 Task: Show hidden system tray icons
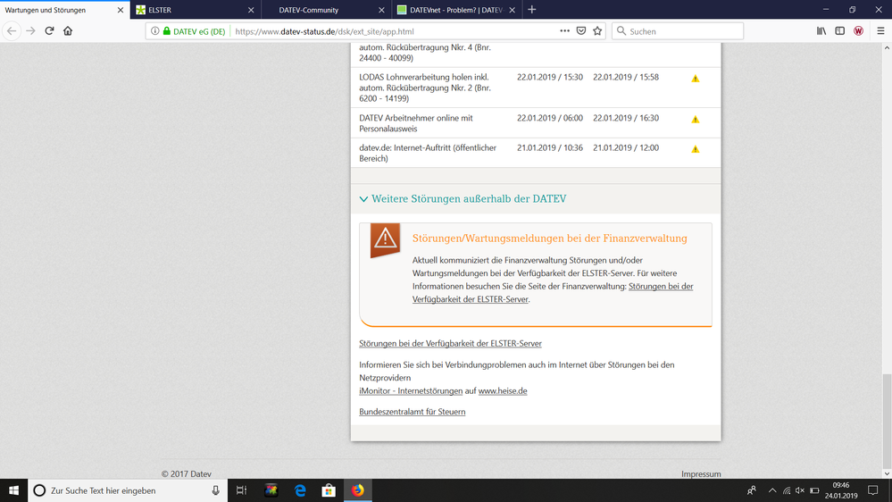(772, 490)
